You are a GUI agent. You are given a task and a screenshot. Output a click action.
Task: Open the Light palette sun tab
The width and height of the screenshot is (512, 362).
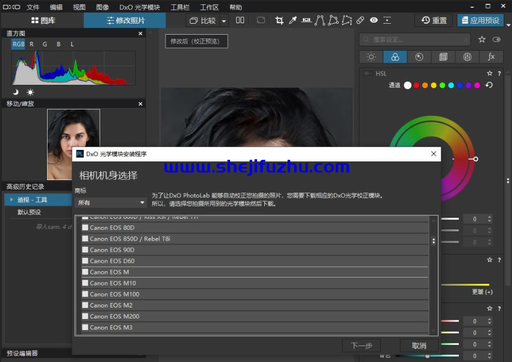[371, 57]
